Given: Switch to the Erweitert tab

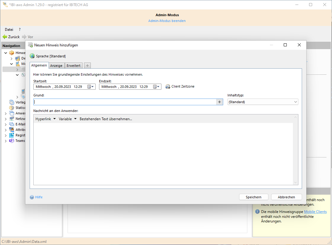Looking at the screenshot, I should coord(74,66).
